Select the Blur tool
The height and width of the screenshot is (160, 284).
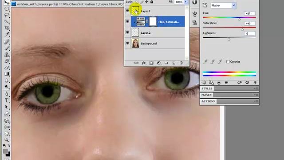coord(7,80)
